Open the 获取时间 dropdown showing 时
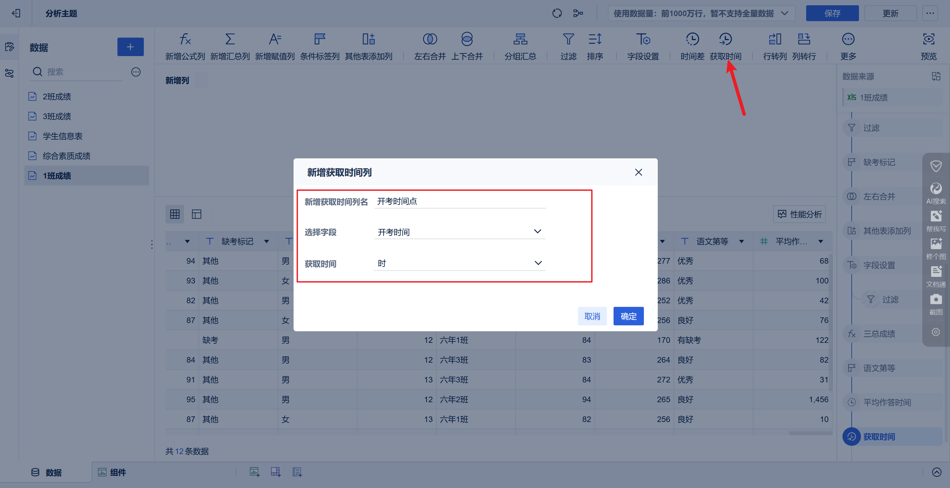 pos(459,263)
